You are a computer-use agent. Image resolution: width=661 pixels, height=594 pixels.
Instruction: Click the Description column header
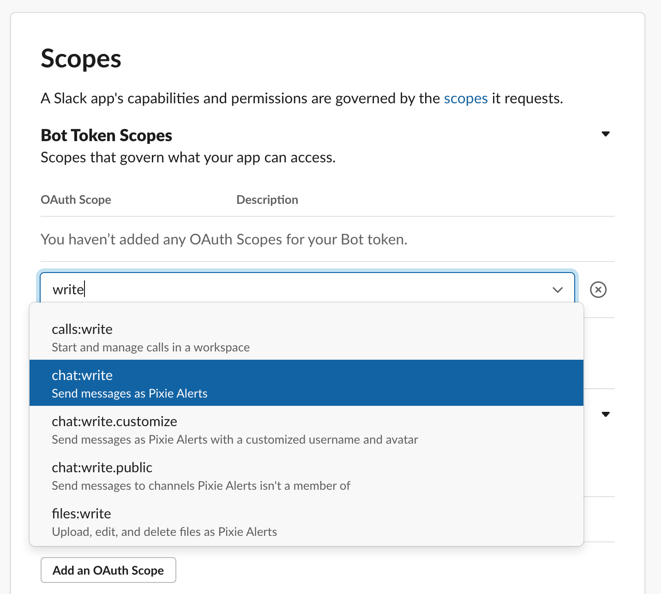[267, 200]
